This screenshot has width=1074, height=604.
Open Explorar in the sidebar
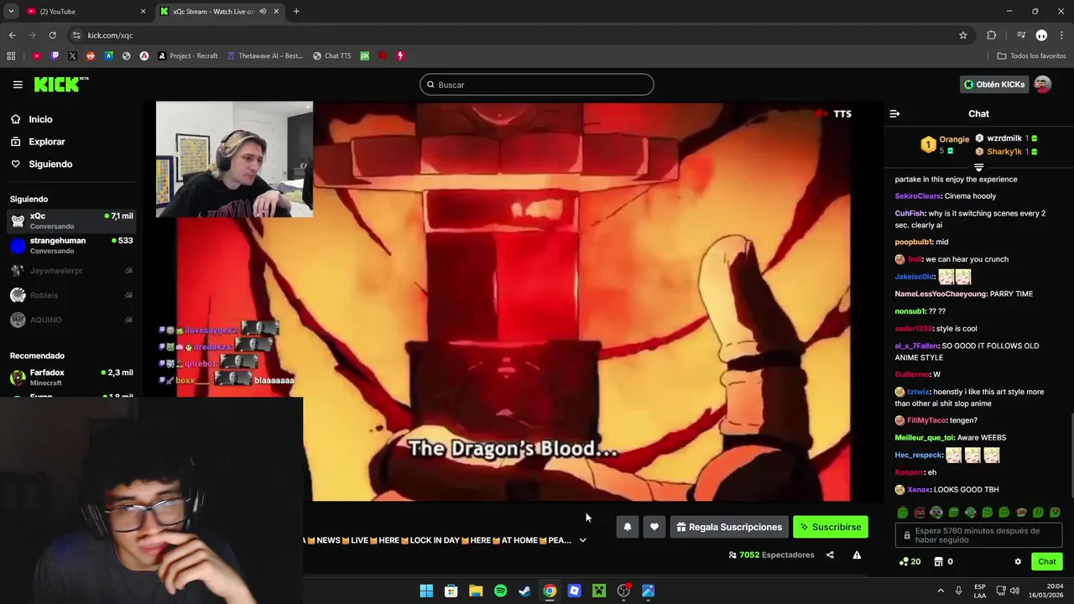pos(47,142)
